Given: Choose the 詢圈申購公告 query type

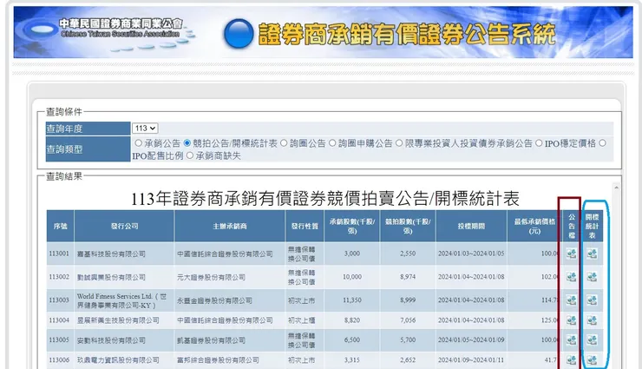Looking at the screenshot, I should [332, 143].
